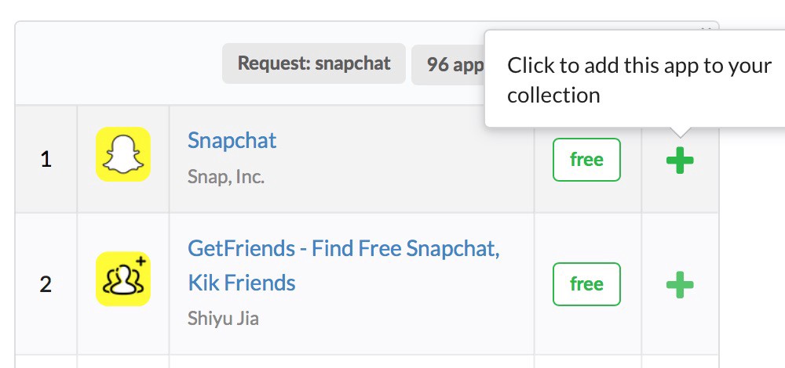This screenshot has width=785, height=368.
Task: Click the Snapchat ghost app icon
Action: [123, 154]
